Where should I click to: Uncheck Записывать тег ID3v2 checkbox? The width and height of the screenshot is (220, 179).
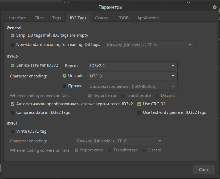point(13,66)
